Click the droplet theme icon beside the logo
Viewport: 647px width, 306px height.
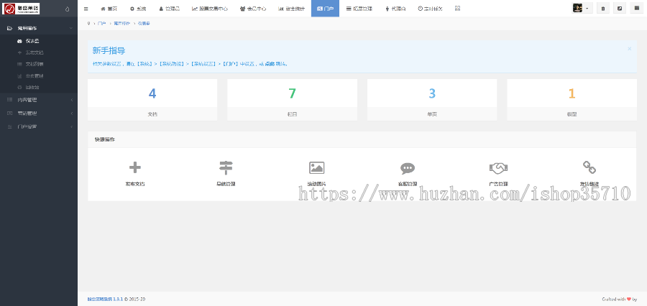pyautogui.click(x=68, y=9)
